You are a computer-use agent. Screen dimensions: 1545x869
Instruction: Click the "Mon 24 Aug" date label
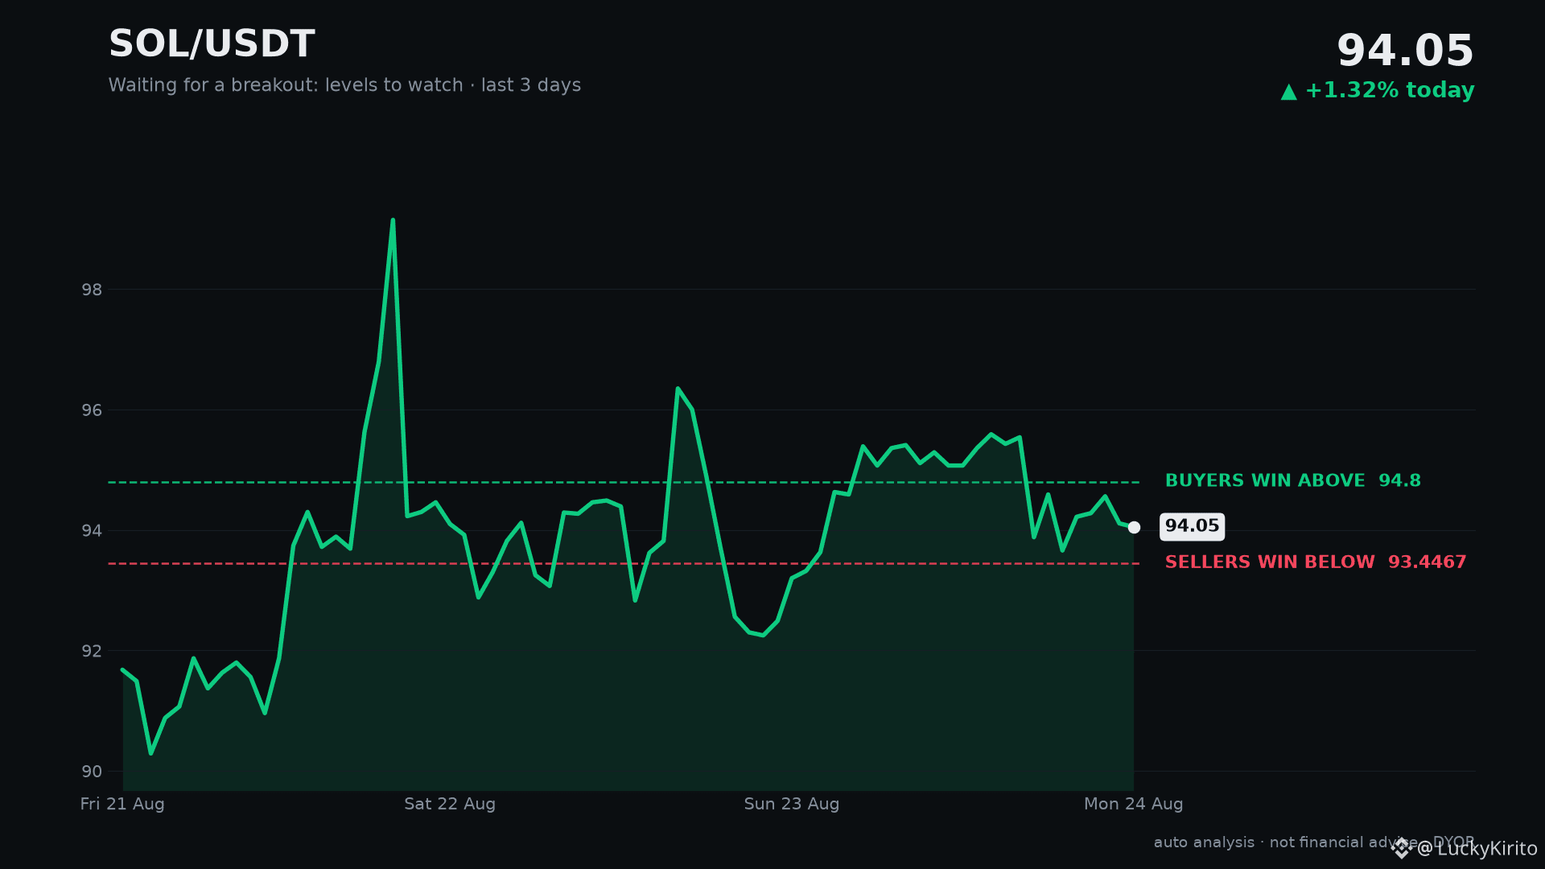[x=1134, y=804]
